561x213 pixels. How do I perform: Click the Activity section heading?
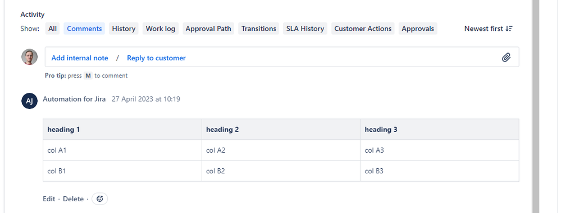pyautogui.click(x=33, y=15)
